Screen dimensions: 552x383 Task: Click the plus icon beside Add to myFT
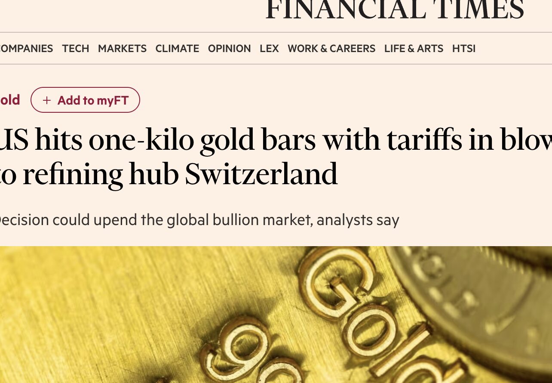point(47,100)
